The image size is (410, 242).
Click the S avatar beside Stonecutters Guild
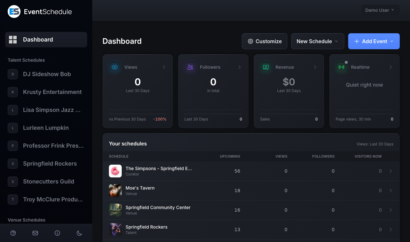coord(13,182)
